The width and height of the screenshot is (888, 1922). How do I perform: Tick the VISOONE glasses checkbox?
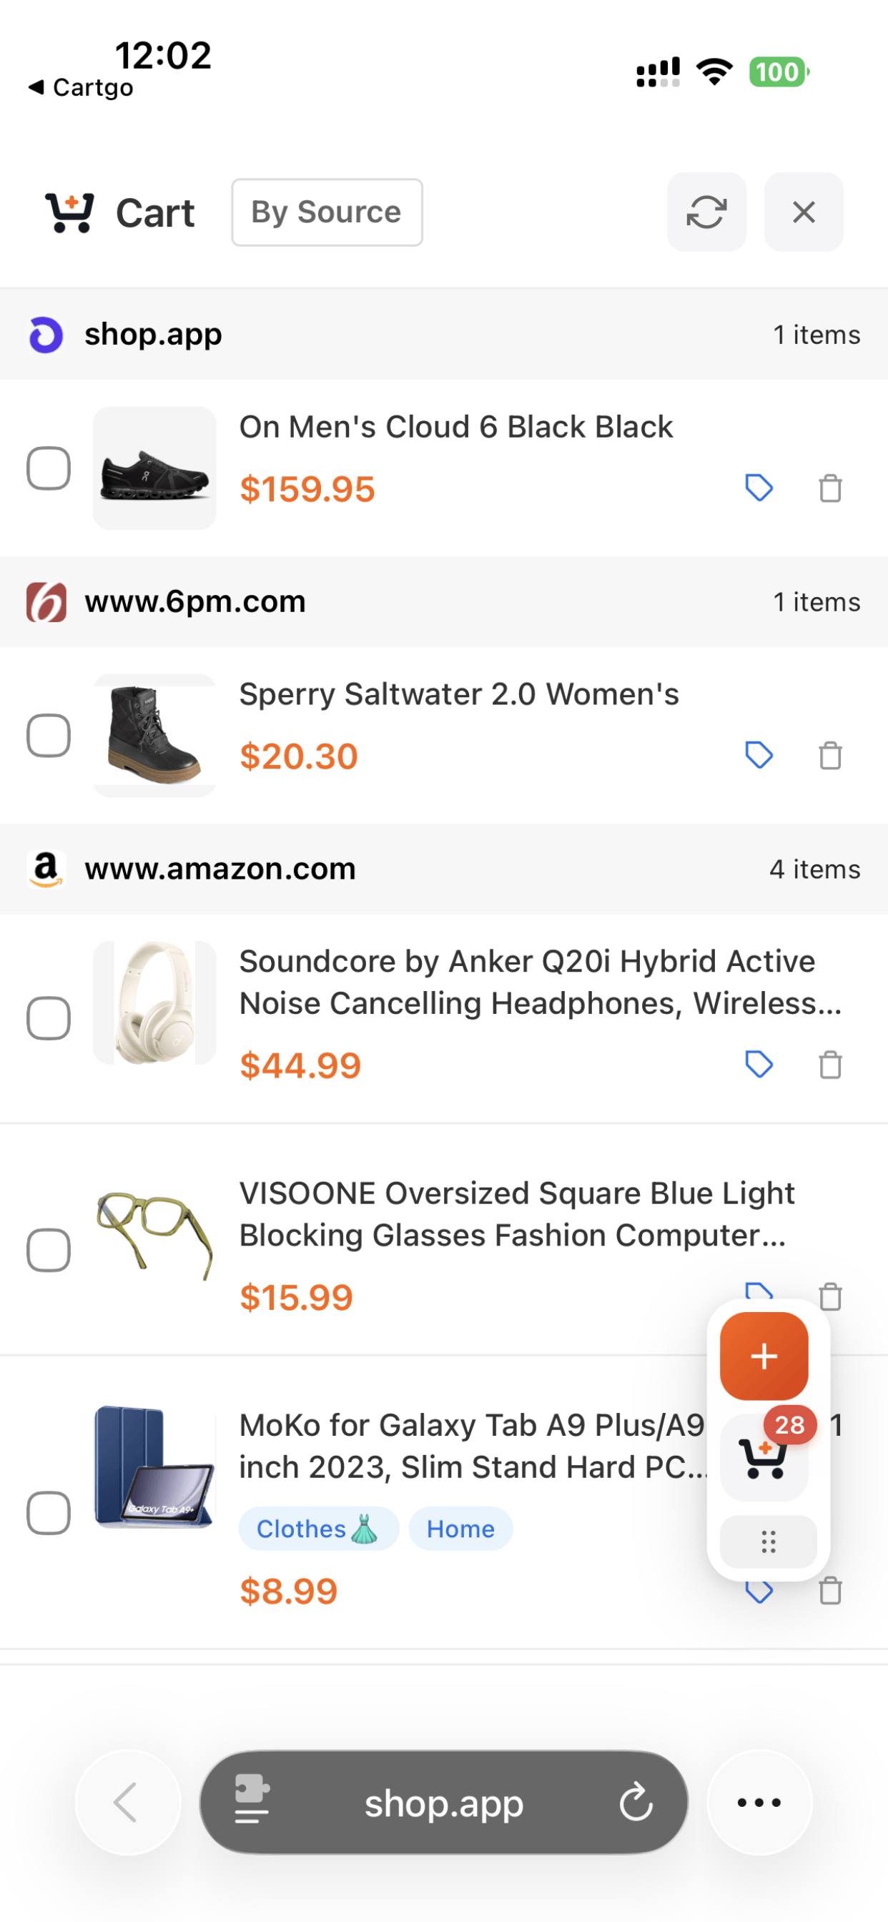point(49,1250)
